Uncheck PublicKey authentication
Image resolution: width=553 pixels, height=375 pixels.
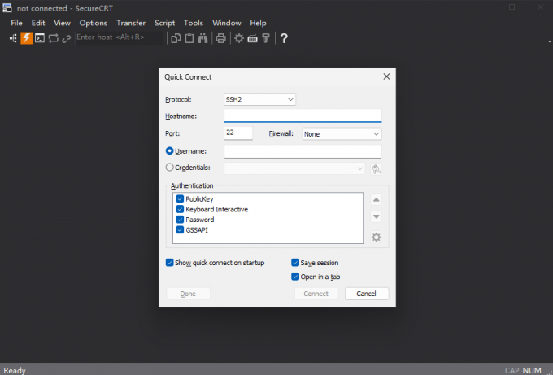(180, 198)
